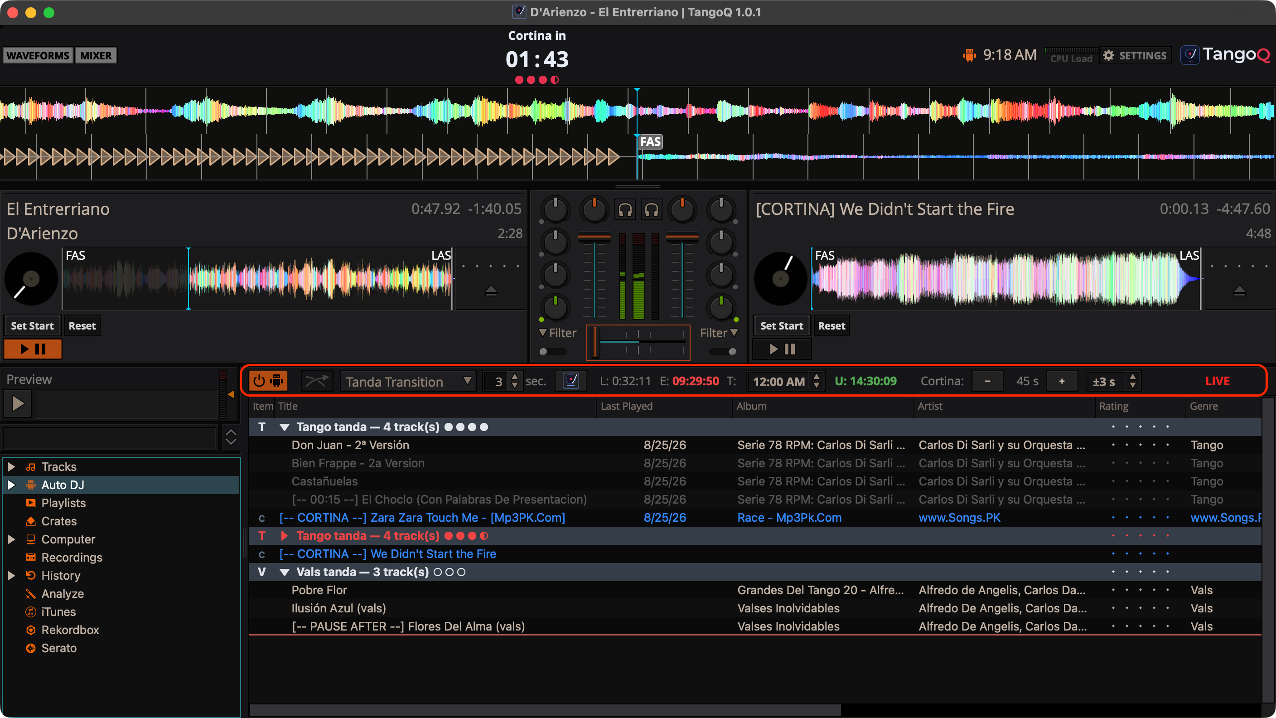Screen dimensions: 1276x718
Task: Select Serato in the sidebar
Action: coord(58,648)
